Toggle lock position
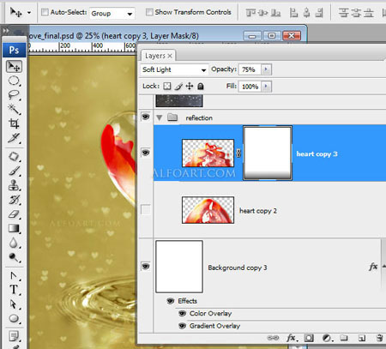Screen dimensions: 386x349 (x=190, y=86)
